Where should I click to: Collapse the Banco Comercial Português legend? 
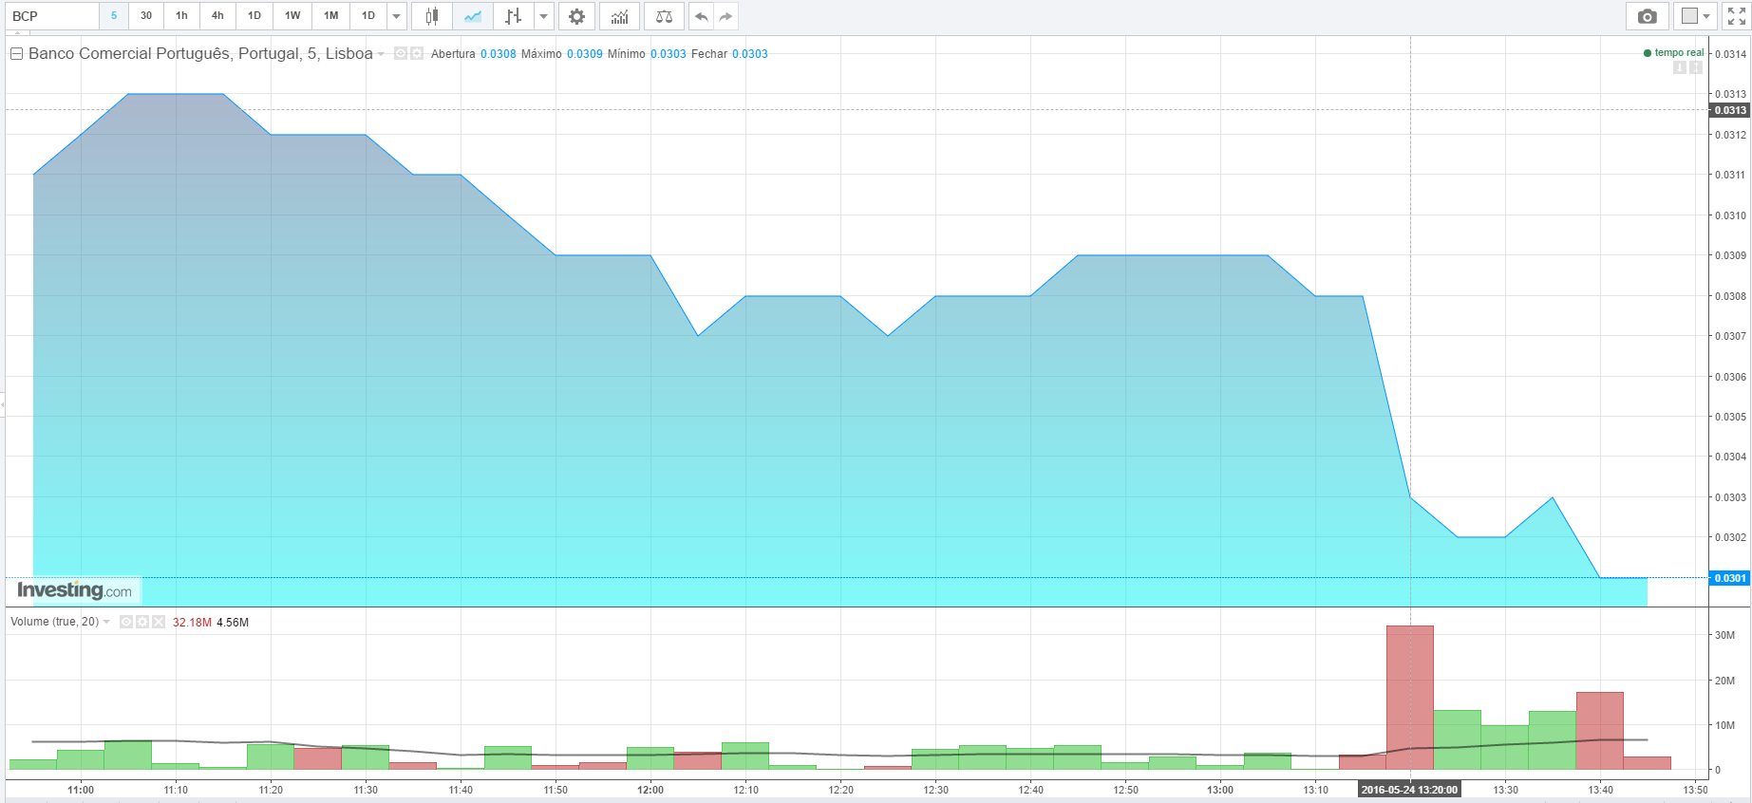tap(16, 54)
